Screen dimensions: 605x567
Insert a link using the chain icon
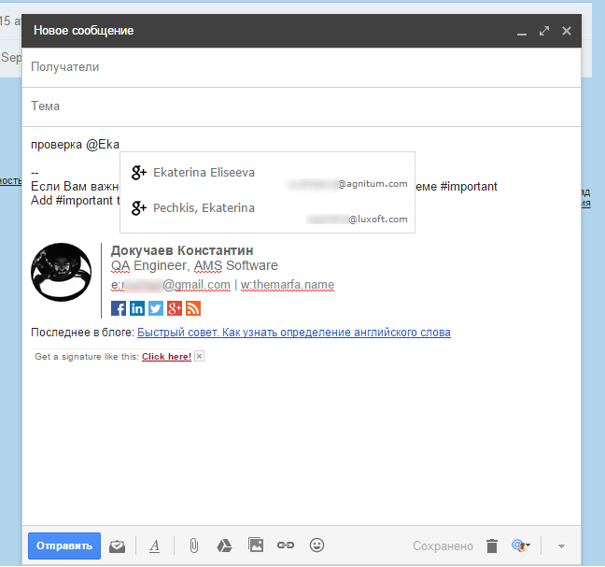[x=286, y=546]
